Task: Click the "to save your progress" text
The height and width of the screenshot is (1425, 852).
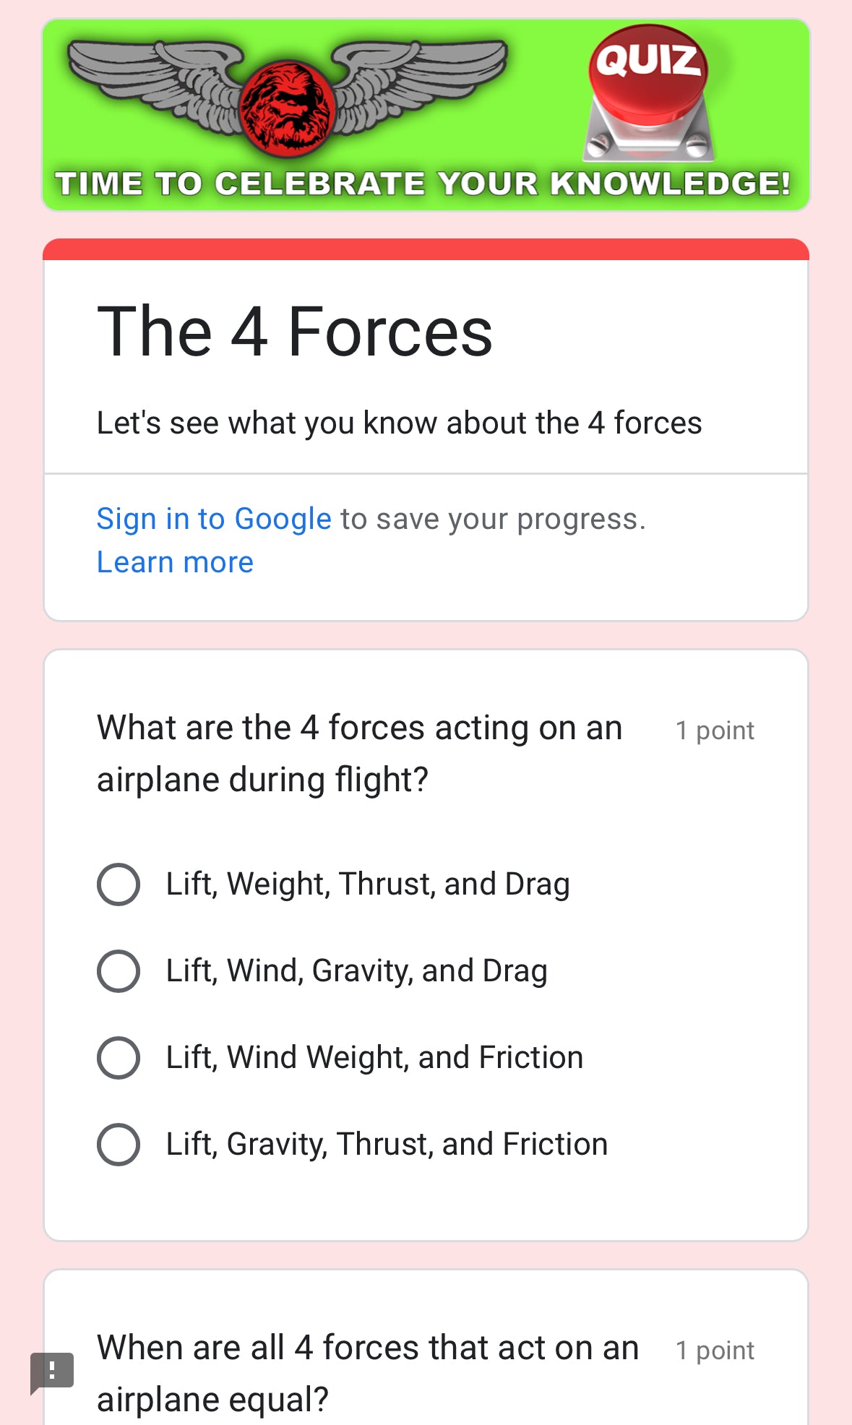Action: point(493,519)
